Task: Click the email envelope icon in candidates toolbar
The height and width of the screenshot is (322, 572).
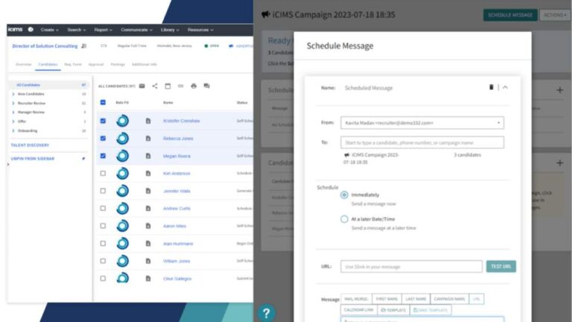Action: click(x=142, y=86)
